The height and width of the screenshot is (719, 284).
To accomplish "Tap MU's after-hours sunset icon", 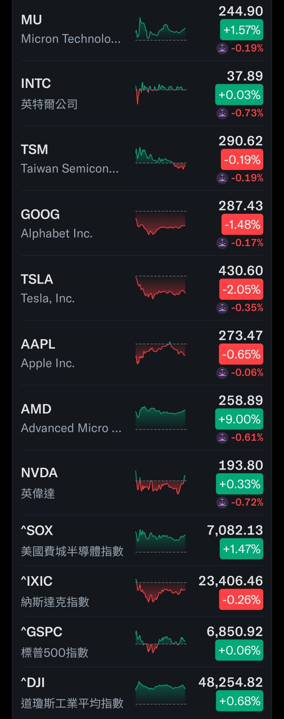I will tap(222, 49).
